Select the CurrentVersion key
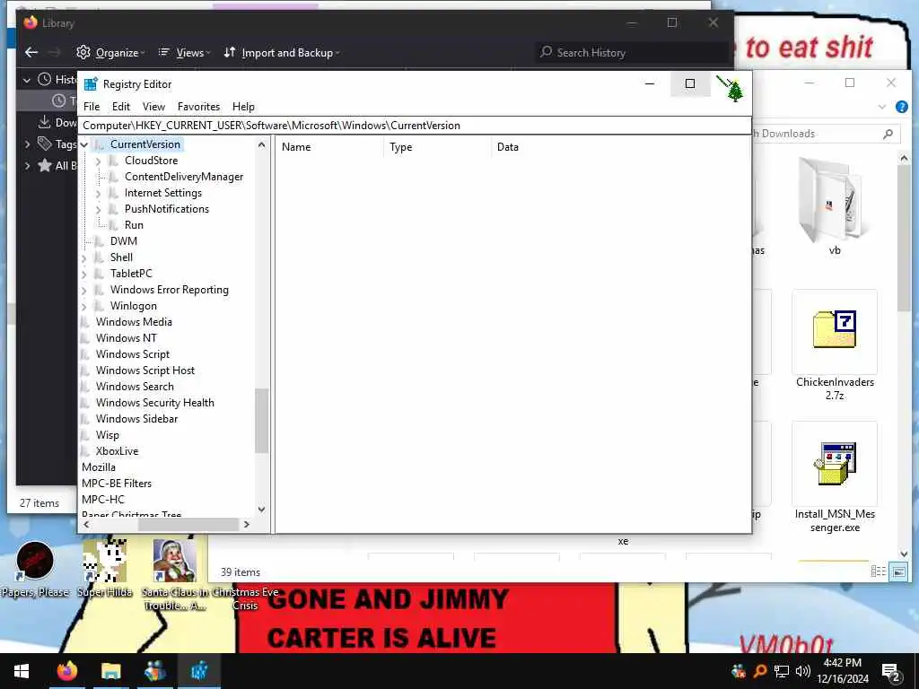The image size is (919, 689). [x=144, y=144]
